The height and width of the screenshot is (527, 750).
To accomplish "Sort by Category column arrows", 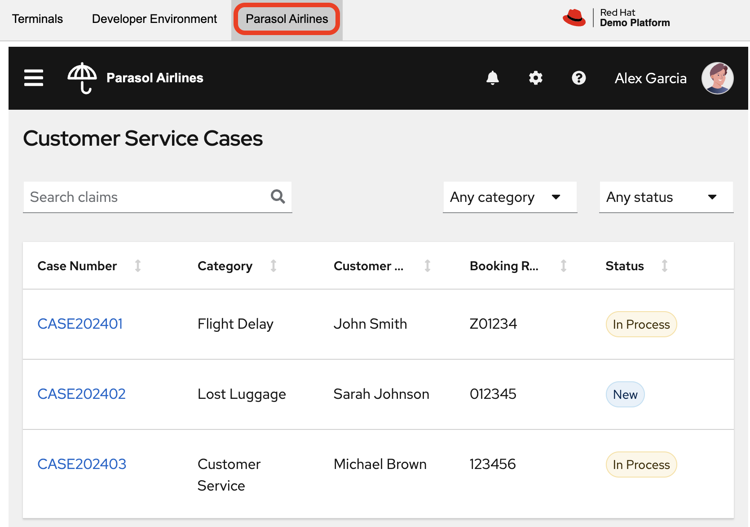I will 274,266.
